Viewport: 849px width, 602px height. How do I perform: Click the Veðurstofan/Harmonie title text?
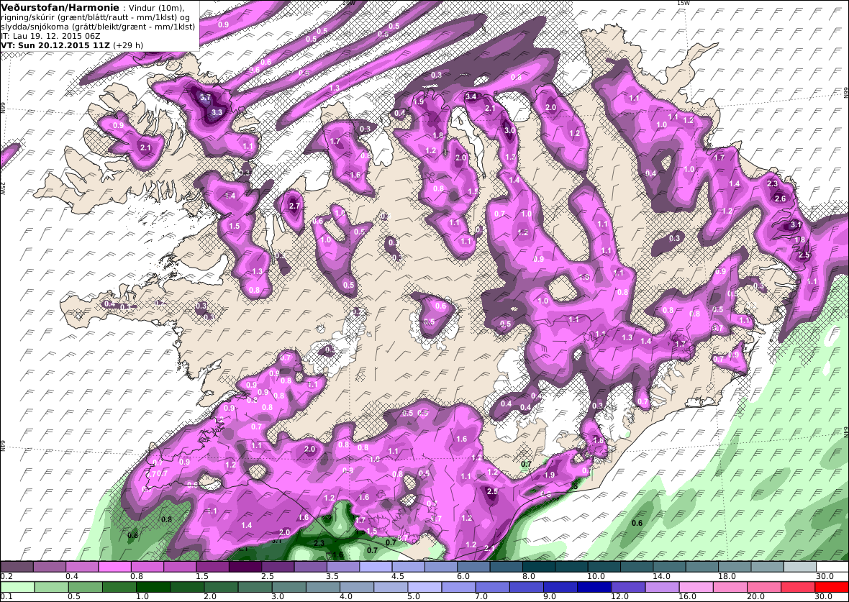click(x=60, y=8)
